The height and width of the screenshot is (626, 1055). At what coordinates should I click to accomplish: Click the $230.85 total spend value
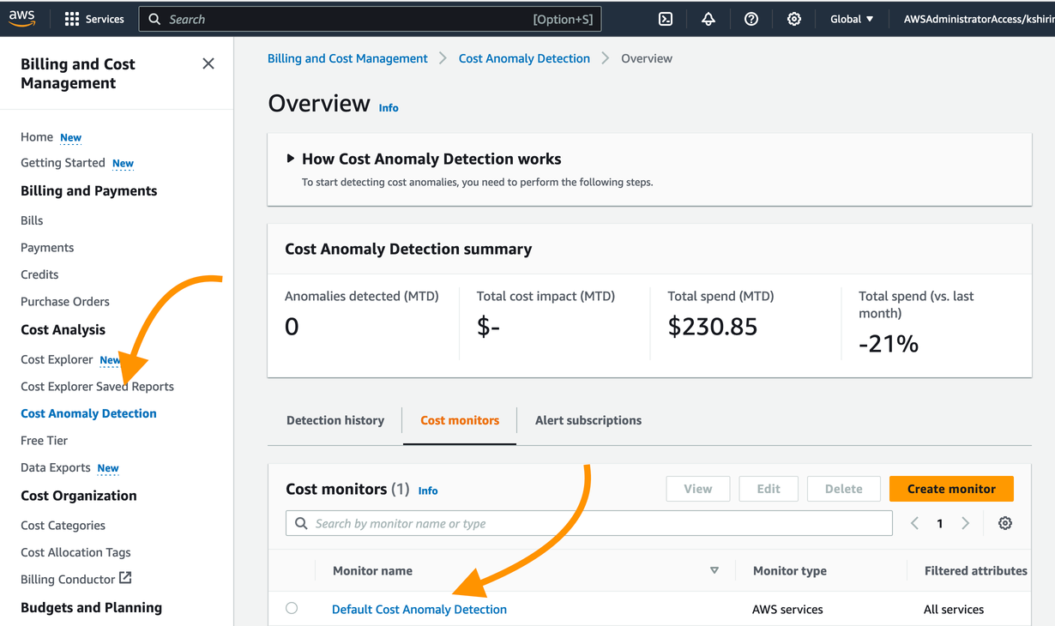[x=713, y=327]
